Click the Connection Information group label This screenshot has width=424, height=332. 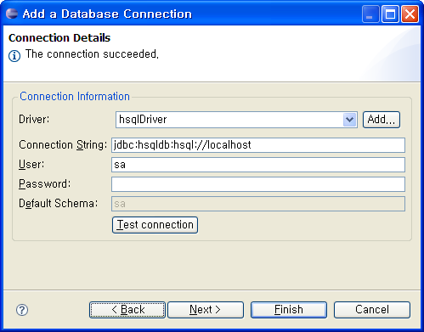click(75, 97)
